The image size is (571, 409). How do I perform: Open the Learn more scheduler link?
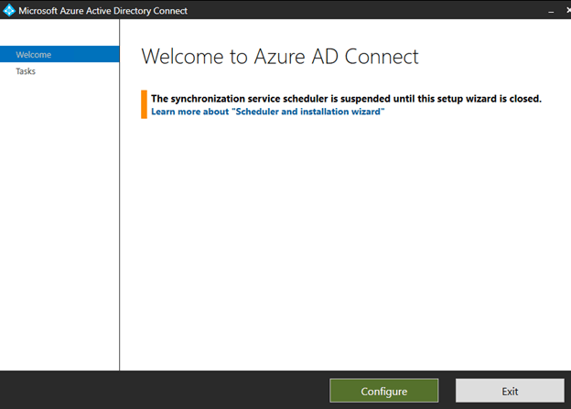[x=267, y=111]
